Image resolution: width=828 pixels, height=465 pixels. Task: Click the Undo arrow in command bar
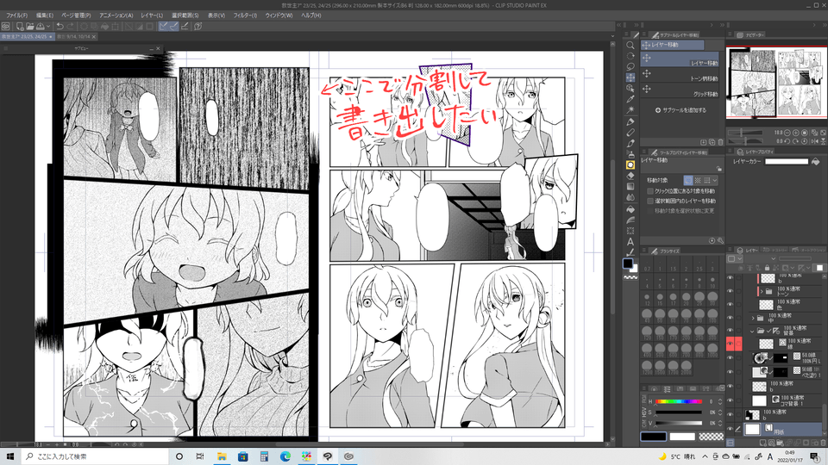click(x=60, y=26)
